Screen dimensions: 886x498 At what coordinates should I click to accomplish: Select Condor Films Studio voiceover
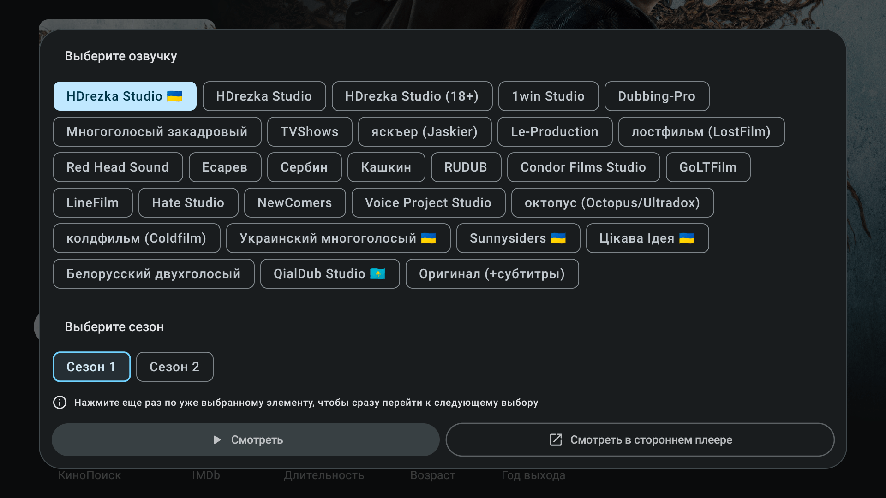(584, 167)
